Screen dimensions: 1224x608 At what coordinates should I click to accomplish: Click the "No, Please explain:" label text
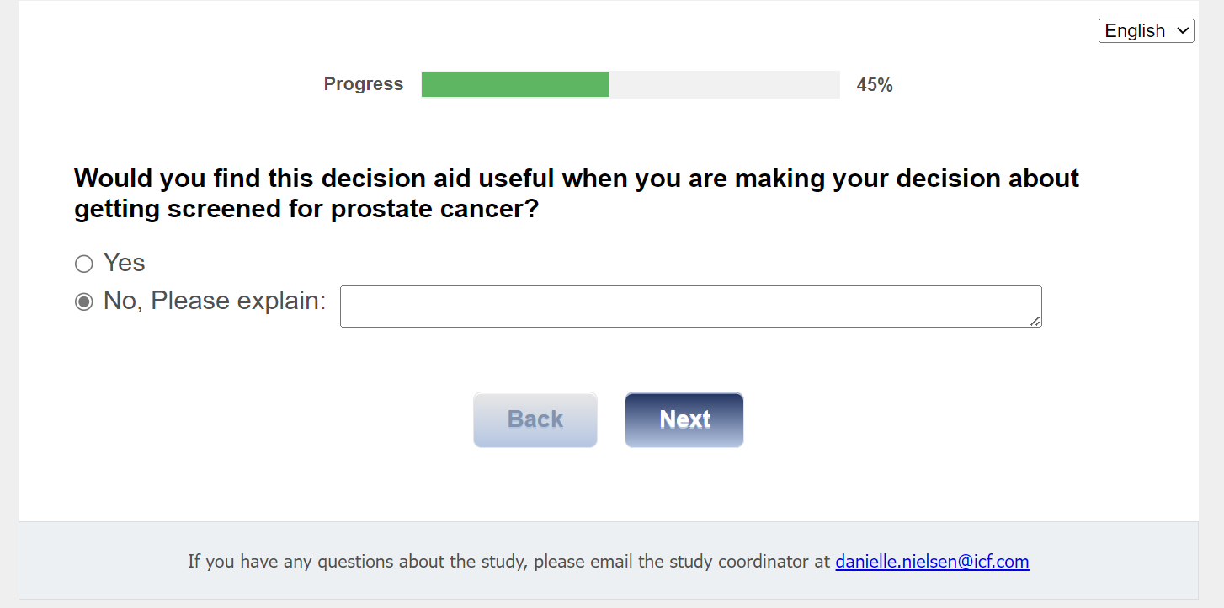coord(215,301)
